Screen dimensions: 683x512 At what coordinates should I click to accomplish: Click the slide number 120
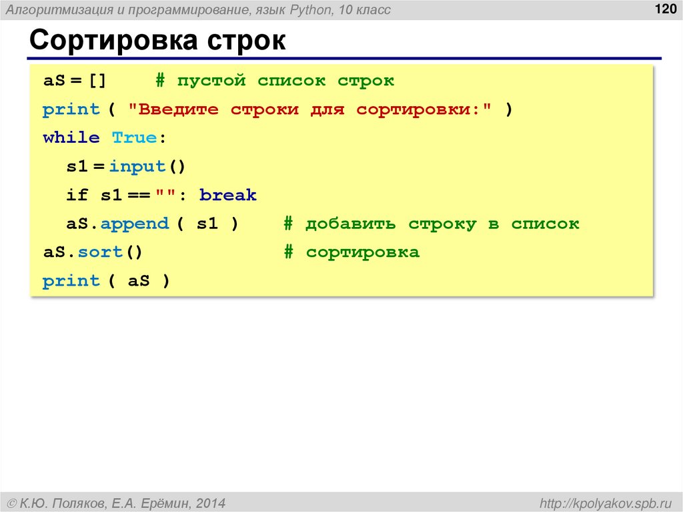click(x=666, y=9)
